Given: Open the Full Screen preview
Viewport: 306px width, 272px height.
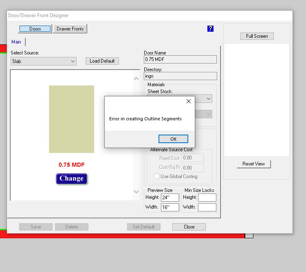Looking at the screenshot, I should pos(257,36).
